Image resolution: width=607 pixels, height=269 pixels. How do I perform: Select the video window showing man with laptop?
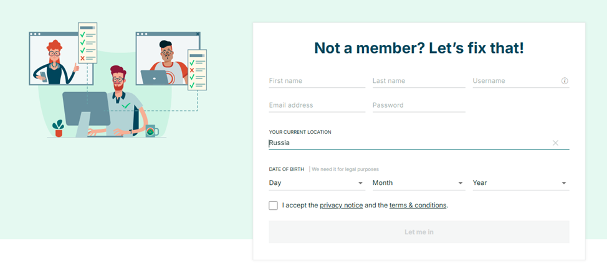point(168,59)
